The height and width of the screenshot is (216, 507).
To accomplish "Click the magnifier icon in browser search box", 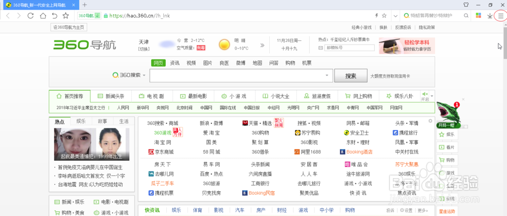I will click(466, 16).
